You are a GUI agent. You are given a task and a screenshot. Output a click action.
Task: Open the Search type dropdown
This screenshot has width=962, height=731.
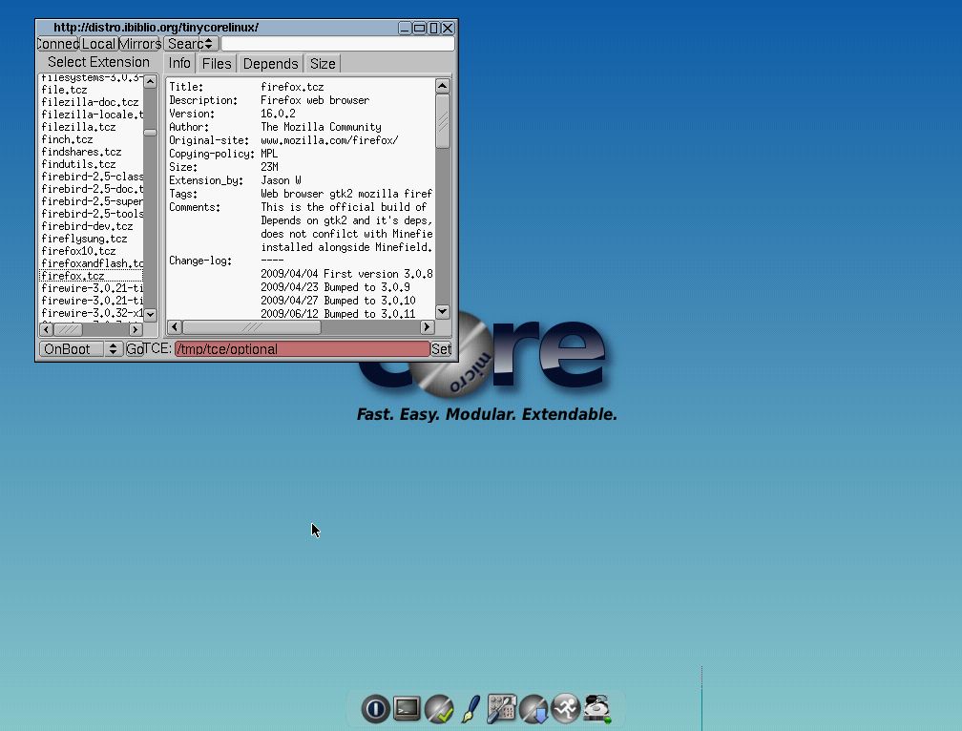192,44
